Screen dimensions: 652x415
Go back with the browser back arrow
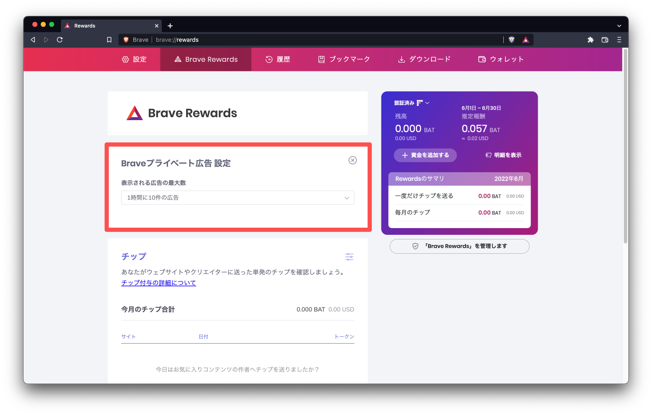click(x=33, y=39)
